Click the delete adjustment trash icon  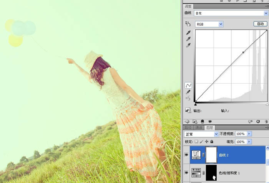(x=266, y=122)
